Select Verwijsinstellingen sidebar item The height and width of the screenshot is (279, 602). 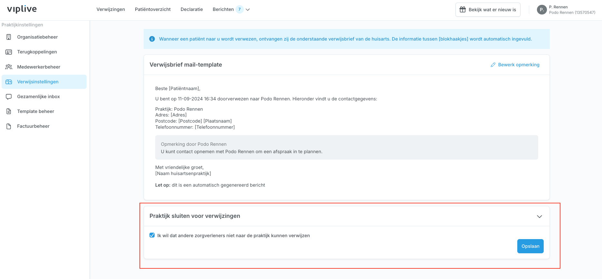(x=44, y=82)
